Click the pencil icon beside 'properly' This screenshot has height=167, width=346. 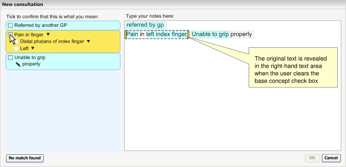[18, 64]
